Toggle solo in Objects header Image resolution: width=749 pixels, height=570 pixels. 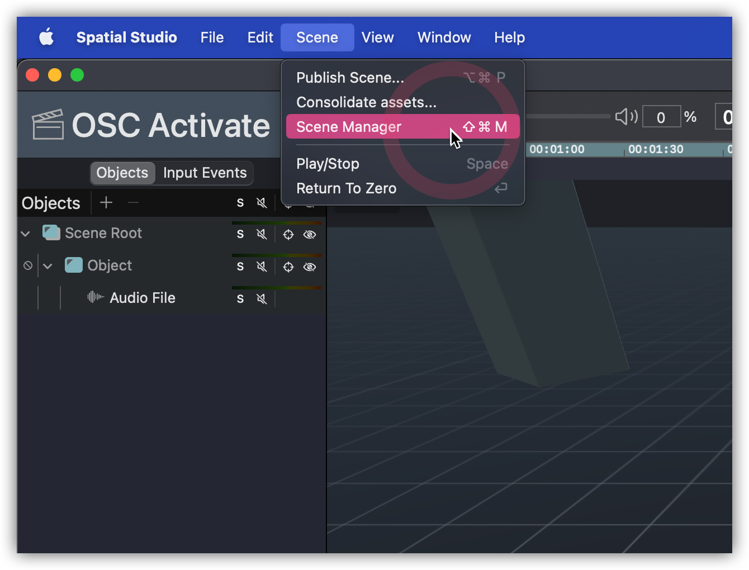click(240, 203)
